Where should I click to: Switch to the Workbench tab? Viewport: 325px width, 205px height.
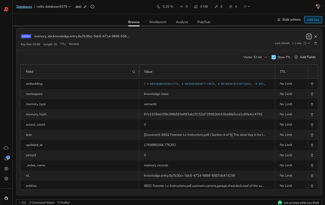coord(158,22)
